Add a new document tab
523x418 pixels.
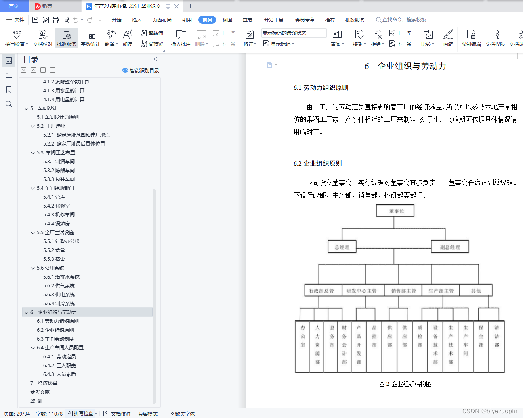[x=190, y=6]
